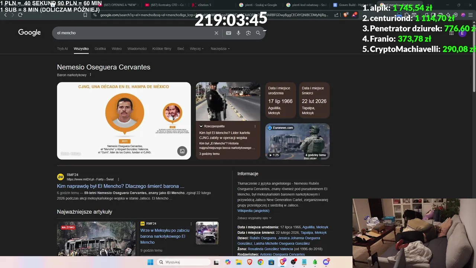Open Task View on the taskbar
Viewport: 476px width, 268px height.
[x=216, y=262]
